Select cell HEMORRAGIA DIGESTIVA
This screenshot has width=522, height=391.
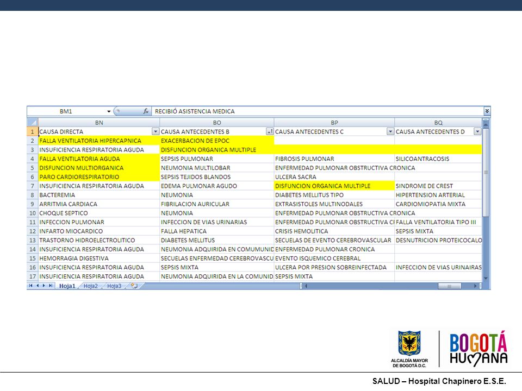pos(99,258)
